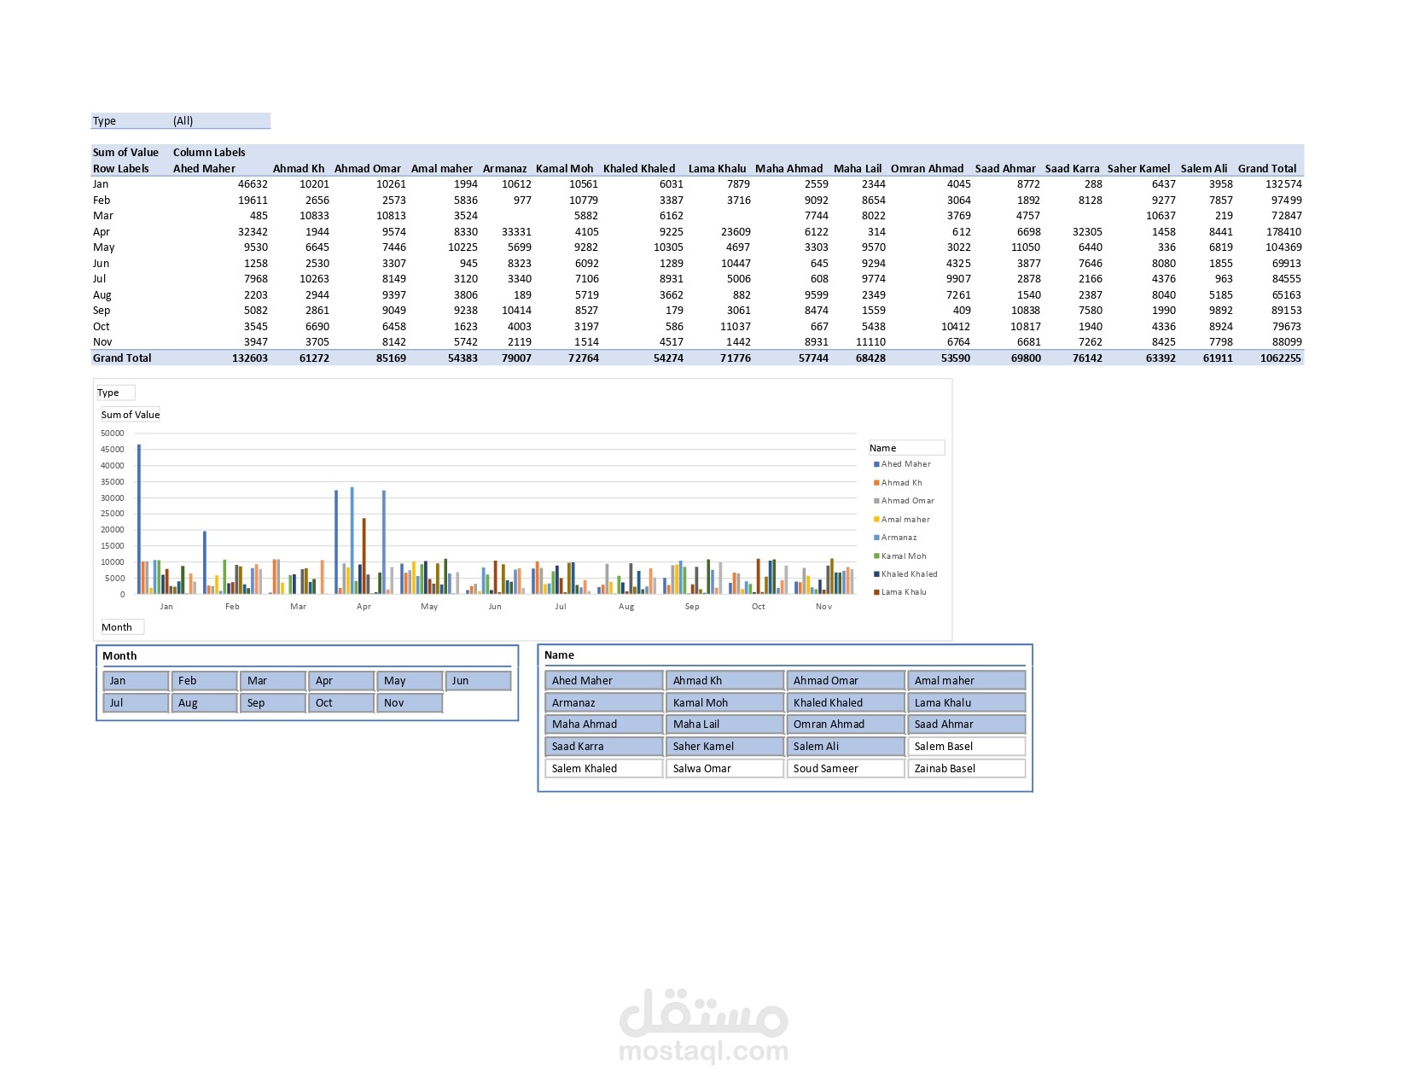Choose Aug in the Month slicer
The width and height of the screenshot is (1408, 1088).
tap(205, 702)
